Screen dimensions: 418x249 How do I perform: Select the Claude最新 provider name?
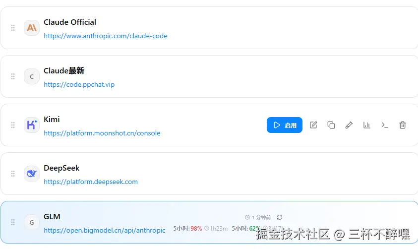pos(64,70)
